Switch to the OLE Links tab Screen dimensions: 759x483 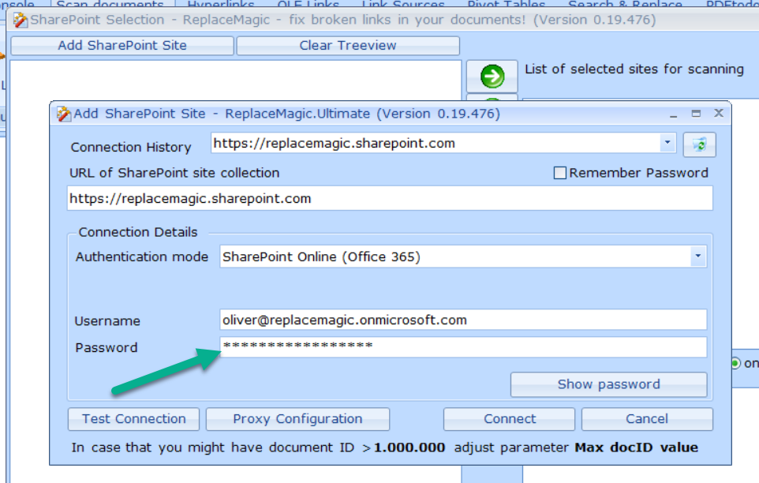(308, 4)
